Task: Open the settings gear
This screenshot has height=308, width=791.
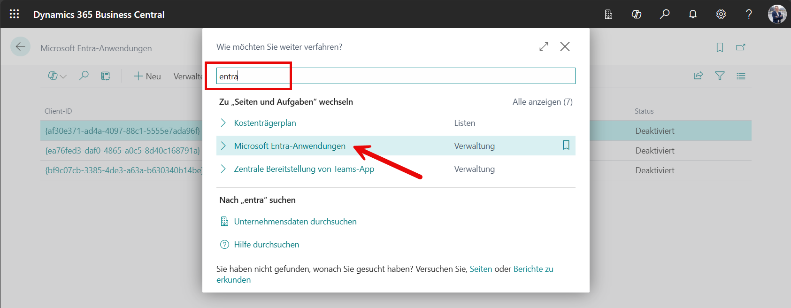Action: 721,15
